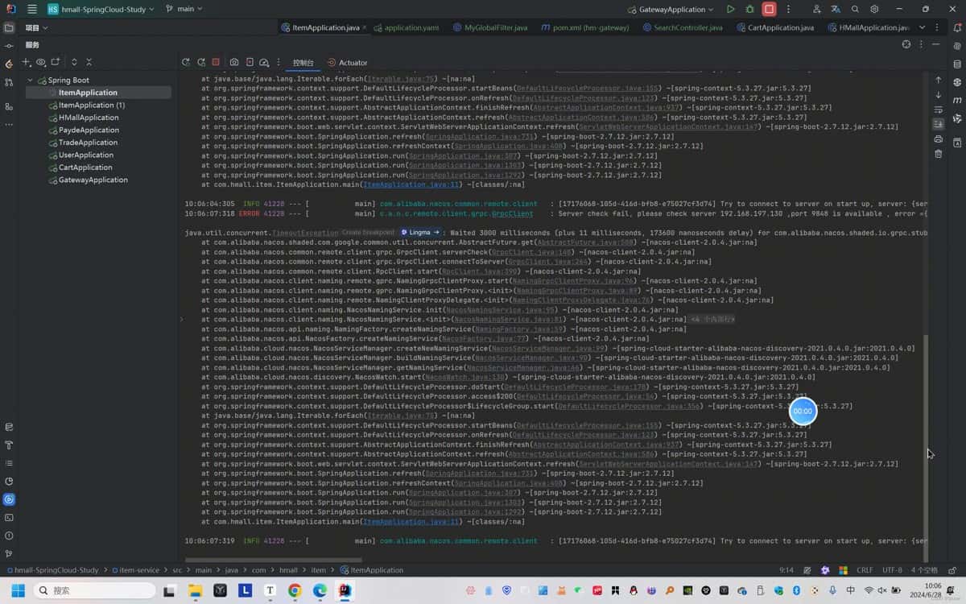Click the Create breakpoint inline hint
966x604 pixels.
pyautogui.click(x=368, y=232)
